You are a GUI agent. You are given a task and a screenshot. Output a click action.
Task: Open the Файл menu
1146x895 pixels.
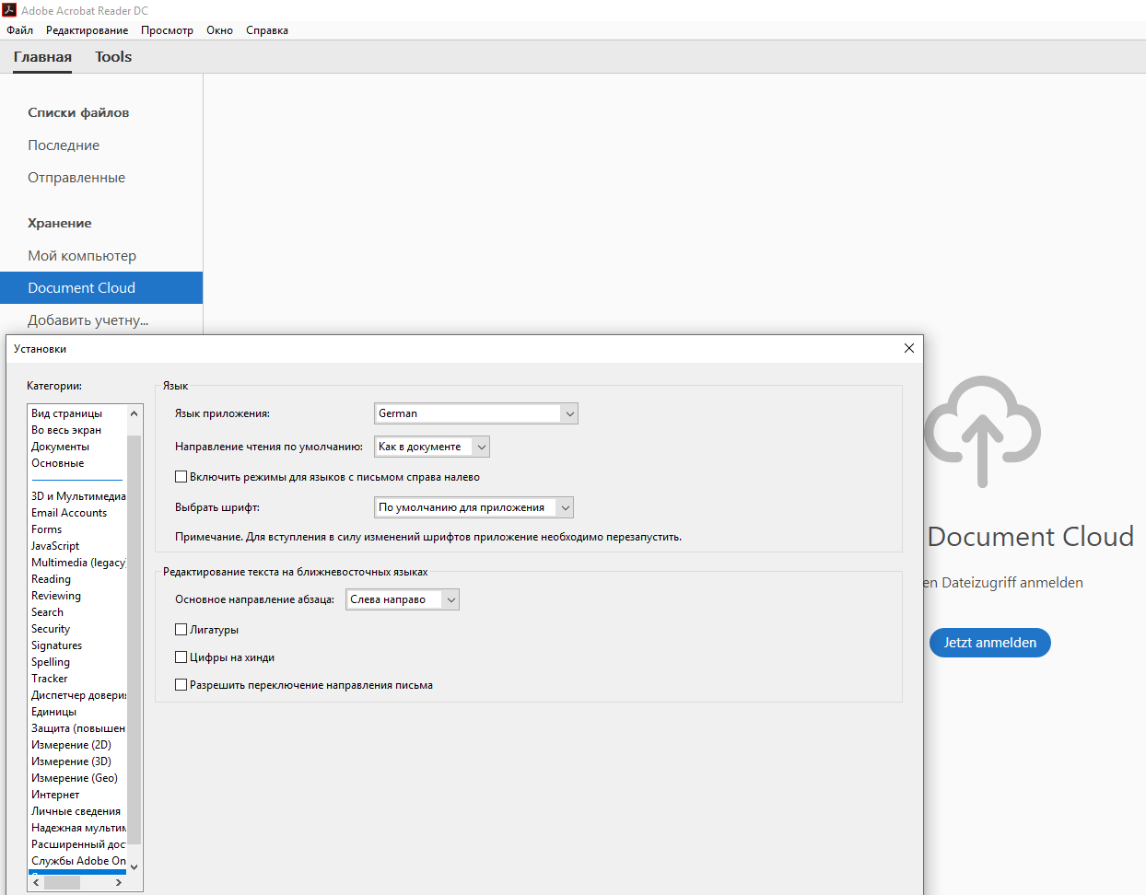[x=19, y=30]
